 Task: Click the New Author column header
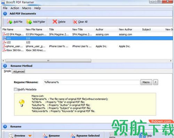[129, 29]
